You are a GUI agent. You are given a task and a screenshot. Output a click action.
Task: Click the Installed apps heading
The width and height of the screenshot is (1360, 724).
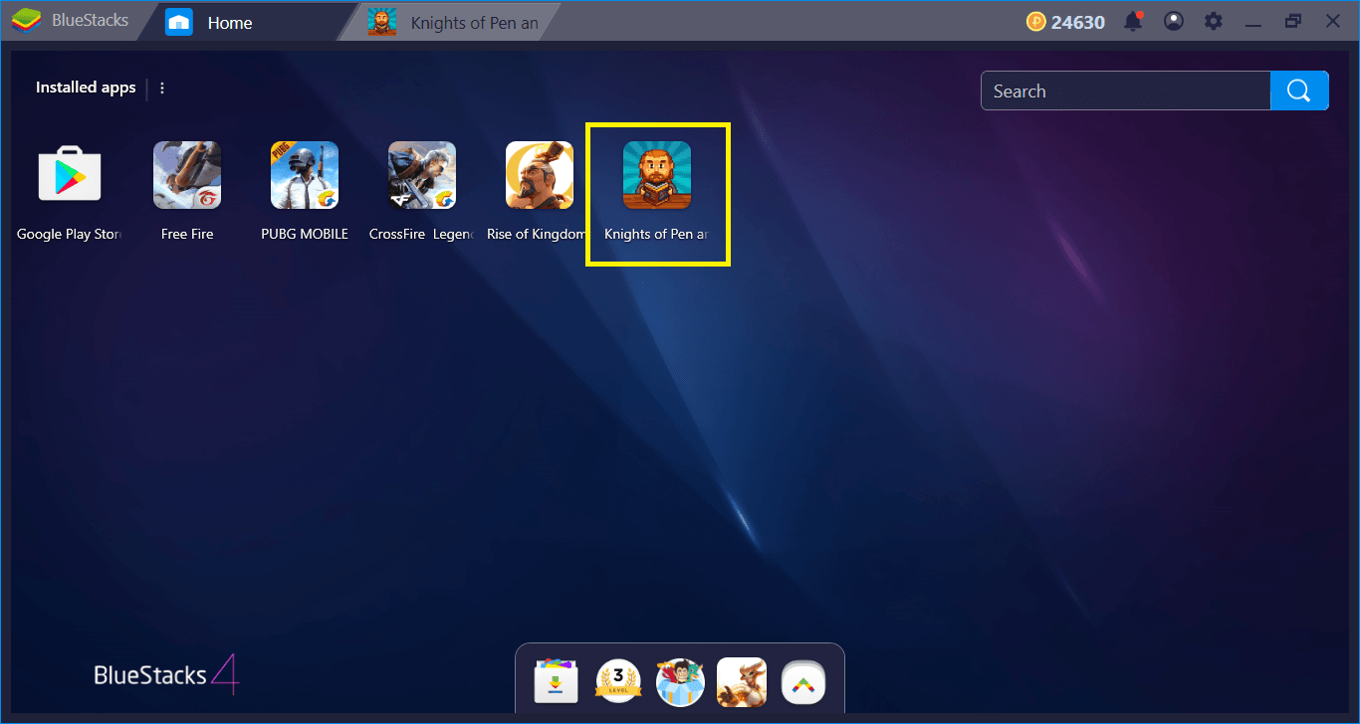tap(86, 88)
